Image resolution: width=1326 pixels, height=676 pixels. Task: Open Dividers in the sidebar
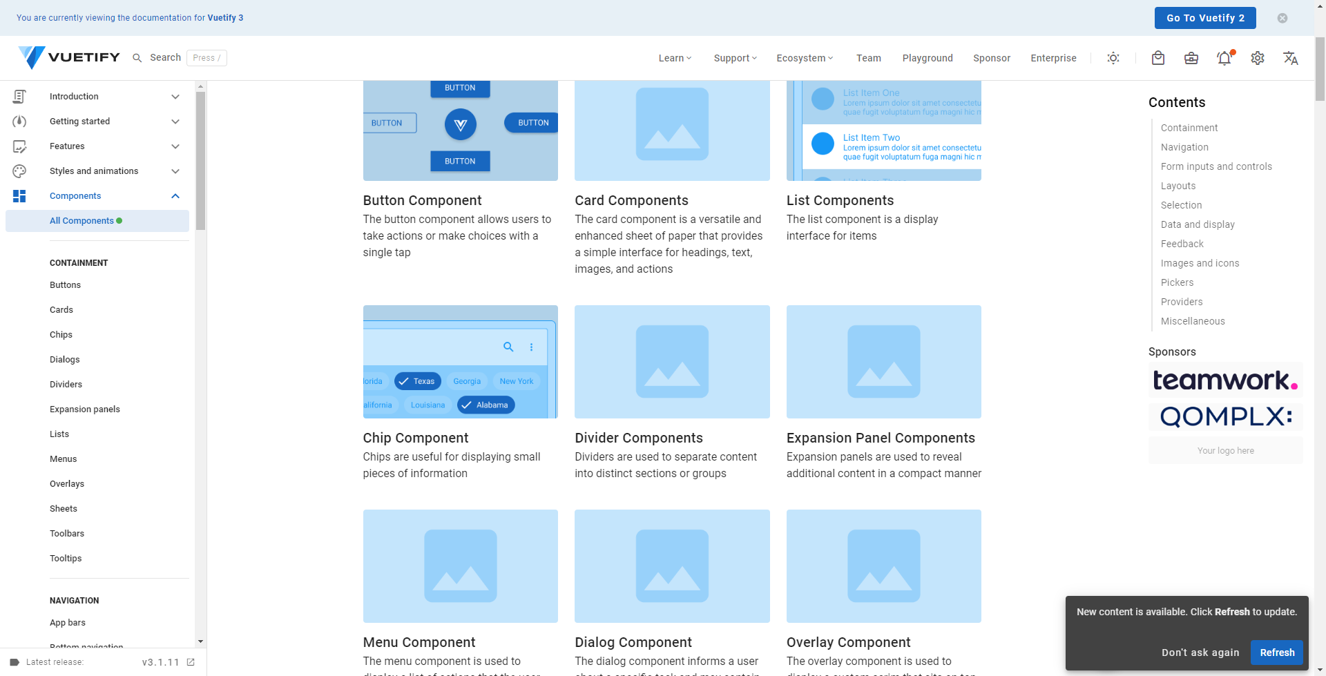pos(66,385)
